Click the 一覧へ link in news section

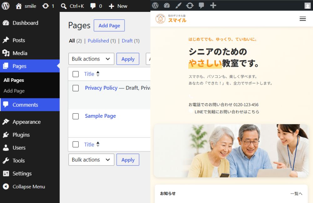pos(296,194)
